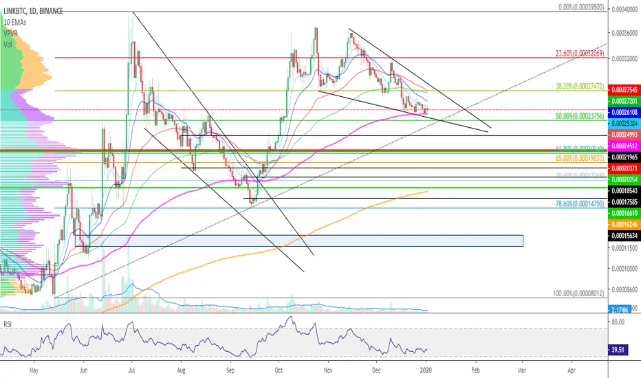Click the 0.00010000 price axis tick
Screen dimensions: 641x378
(x=624, y=269)
